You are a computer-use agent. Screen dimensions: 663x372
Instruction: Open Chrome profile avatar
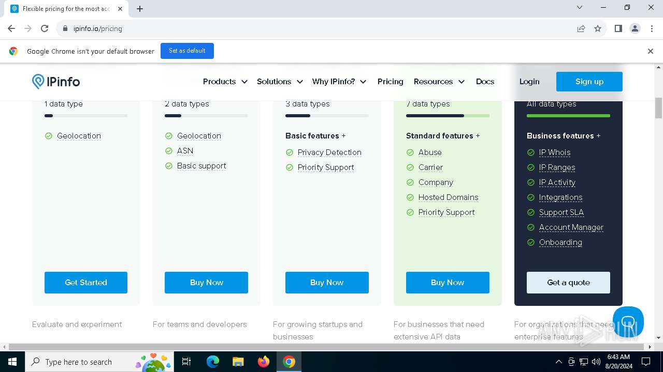[635, 28]
